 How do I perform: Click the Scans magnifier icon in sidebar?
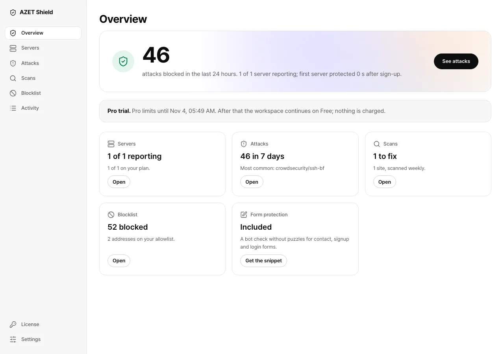pos(13,78)
